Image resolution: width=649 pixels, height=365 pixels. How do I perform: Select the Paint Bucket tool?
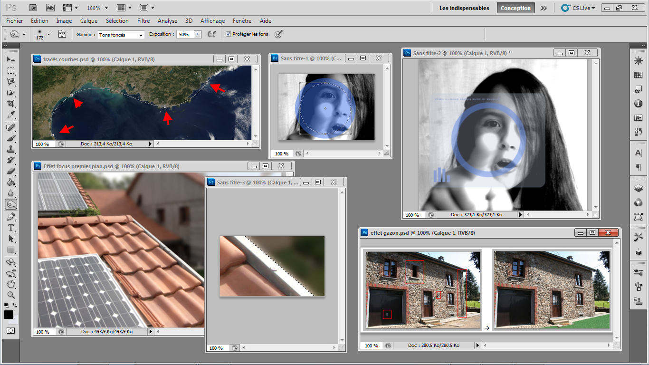11,182
